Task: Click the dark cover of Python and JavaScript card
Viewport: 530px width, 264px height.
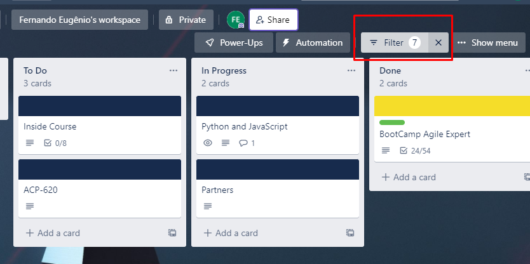Action: point(278,106)
